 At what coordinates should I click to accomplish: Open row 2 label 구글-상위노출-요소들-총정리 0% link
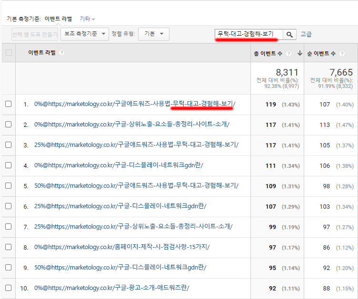coord(132,125)
